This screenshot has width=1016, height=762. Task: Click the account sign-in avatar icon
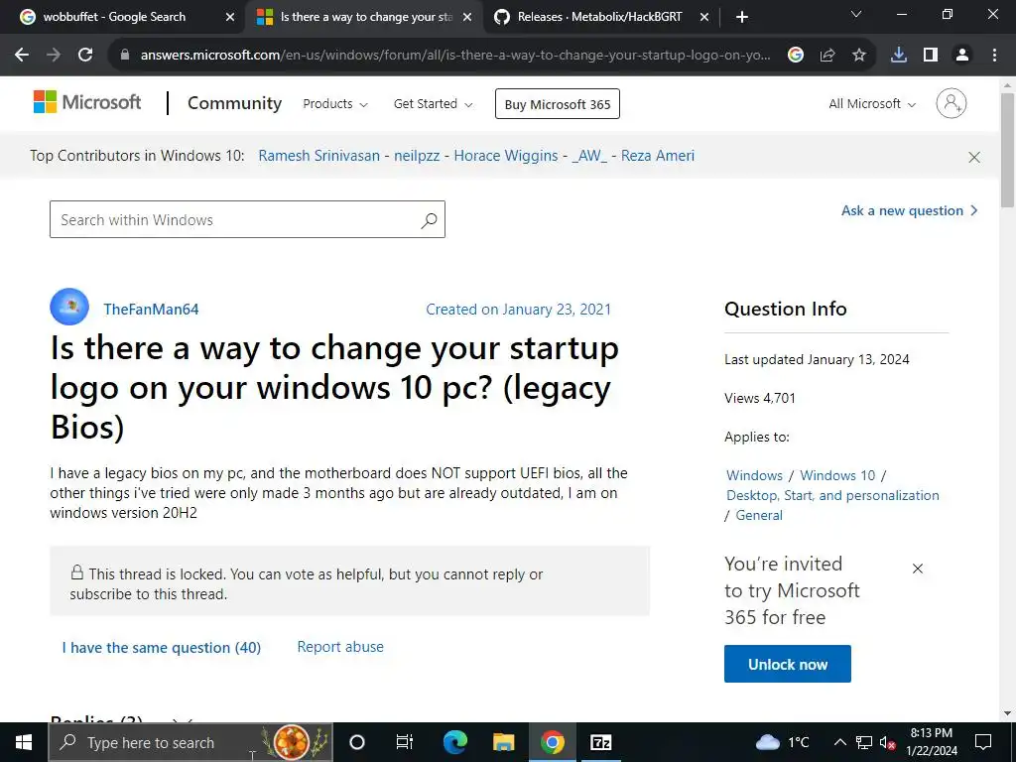951,103
